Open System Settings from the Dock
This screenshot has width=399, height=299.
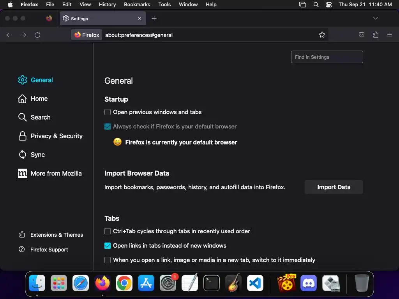click(168, 283)
